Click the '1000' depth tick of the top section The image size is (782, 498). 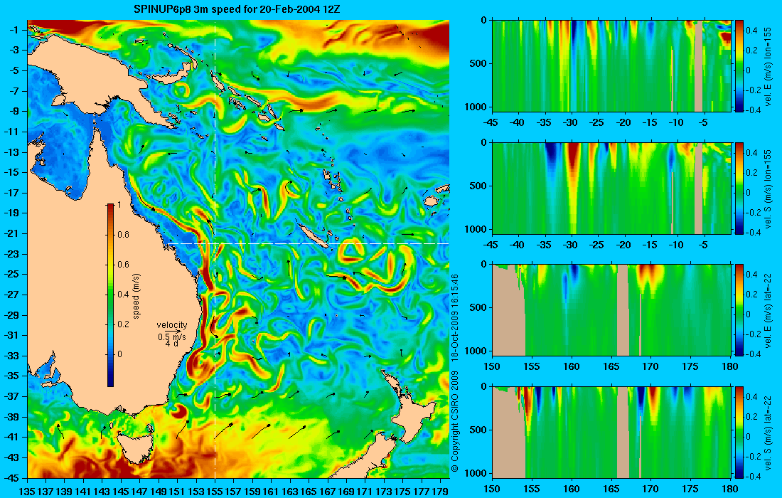[477, 106]
